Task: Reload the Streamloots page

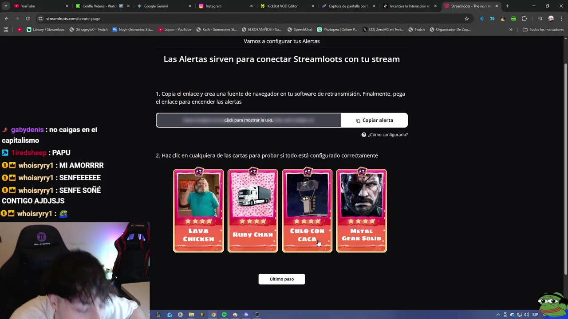Action: pyautogui.click(x=28, y=19)
